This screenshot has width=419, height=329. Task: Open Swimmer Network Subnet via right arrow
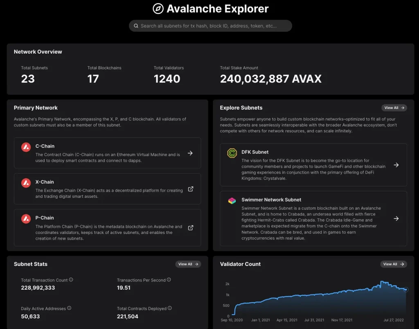(x=396, y=219)
